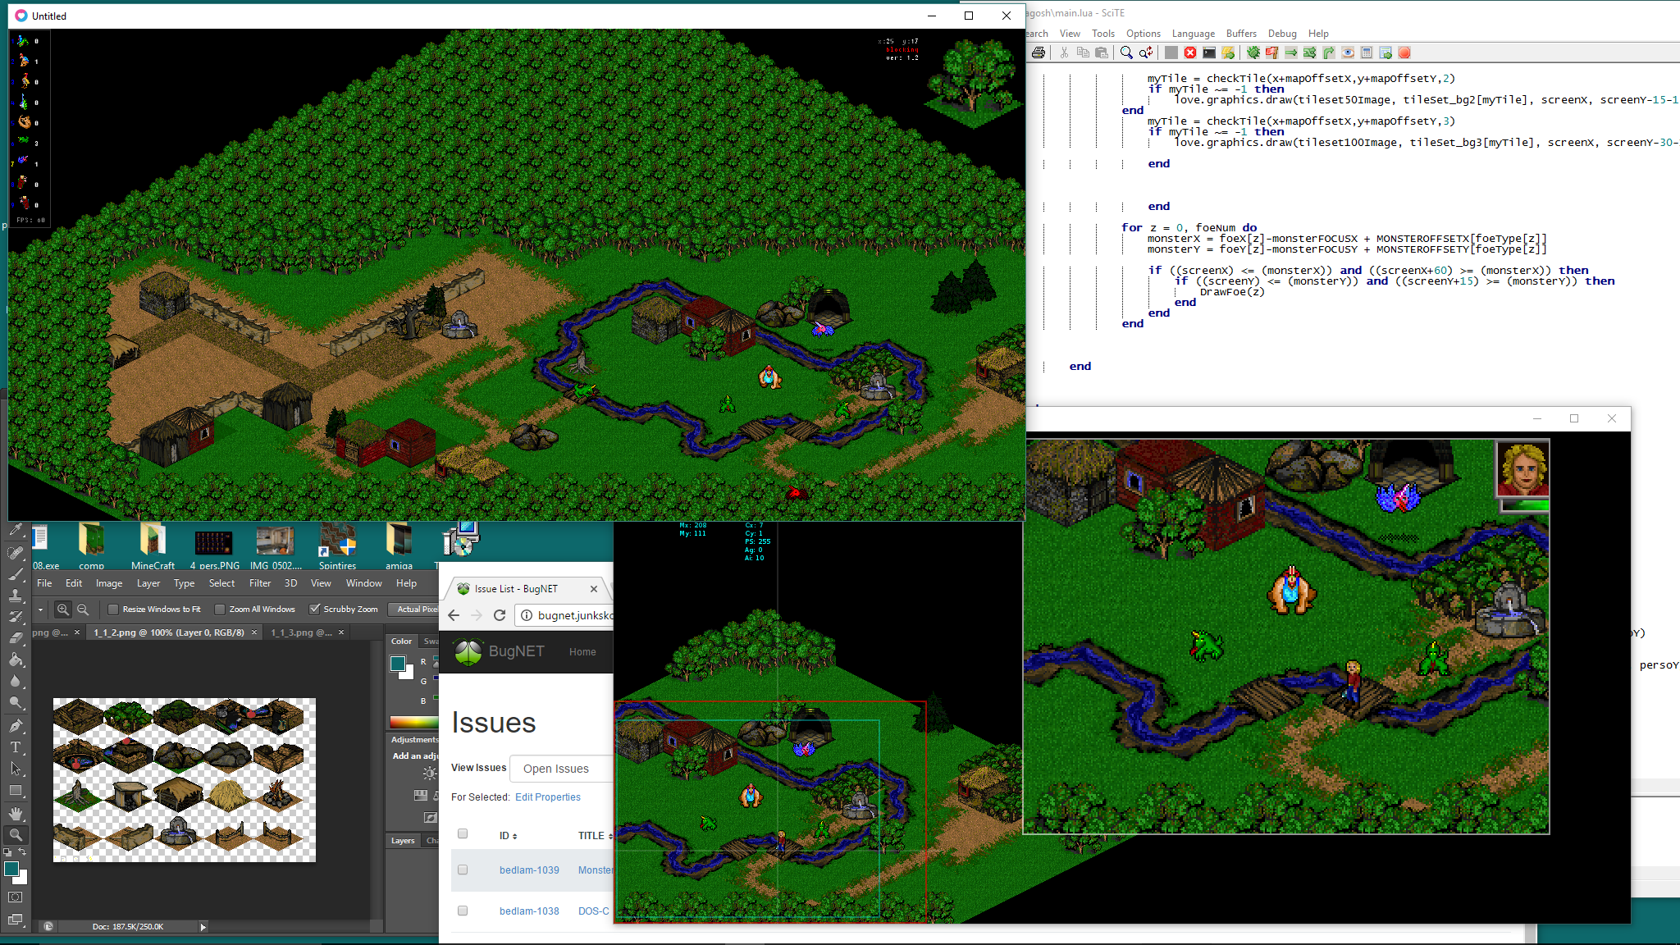This screenshot has width=1680, height=945.
Task: Change Photoshop screen mode
Action: [x=16, y=920]
